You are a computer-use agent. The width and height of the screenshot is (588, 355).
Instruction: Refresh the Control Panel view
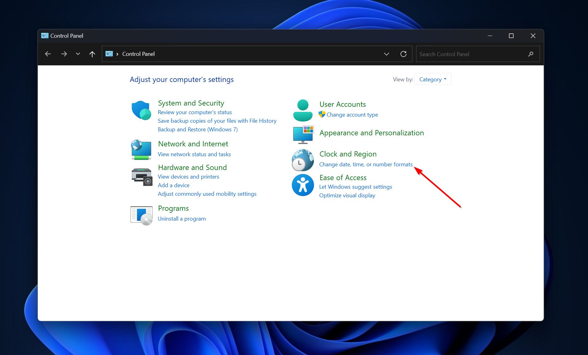coord(403,54)
